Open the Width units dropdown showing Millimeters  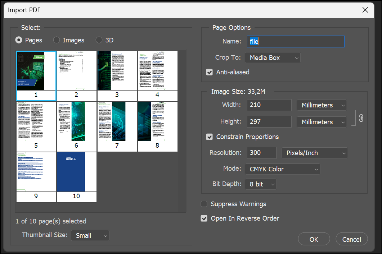(x=322, y=105)
